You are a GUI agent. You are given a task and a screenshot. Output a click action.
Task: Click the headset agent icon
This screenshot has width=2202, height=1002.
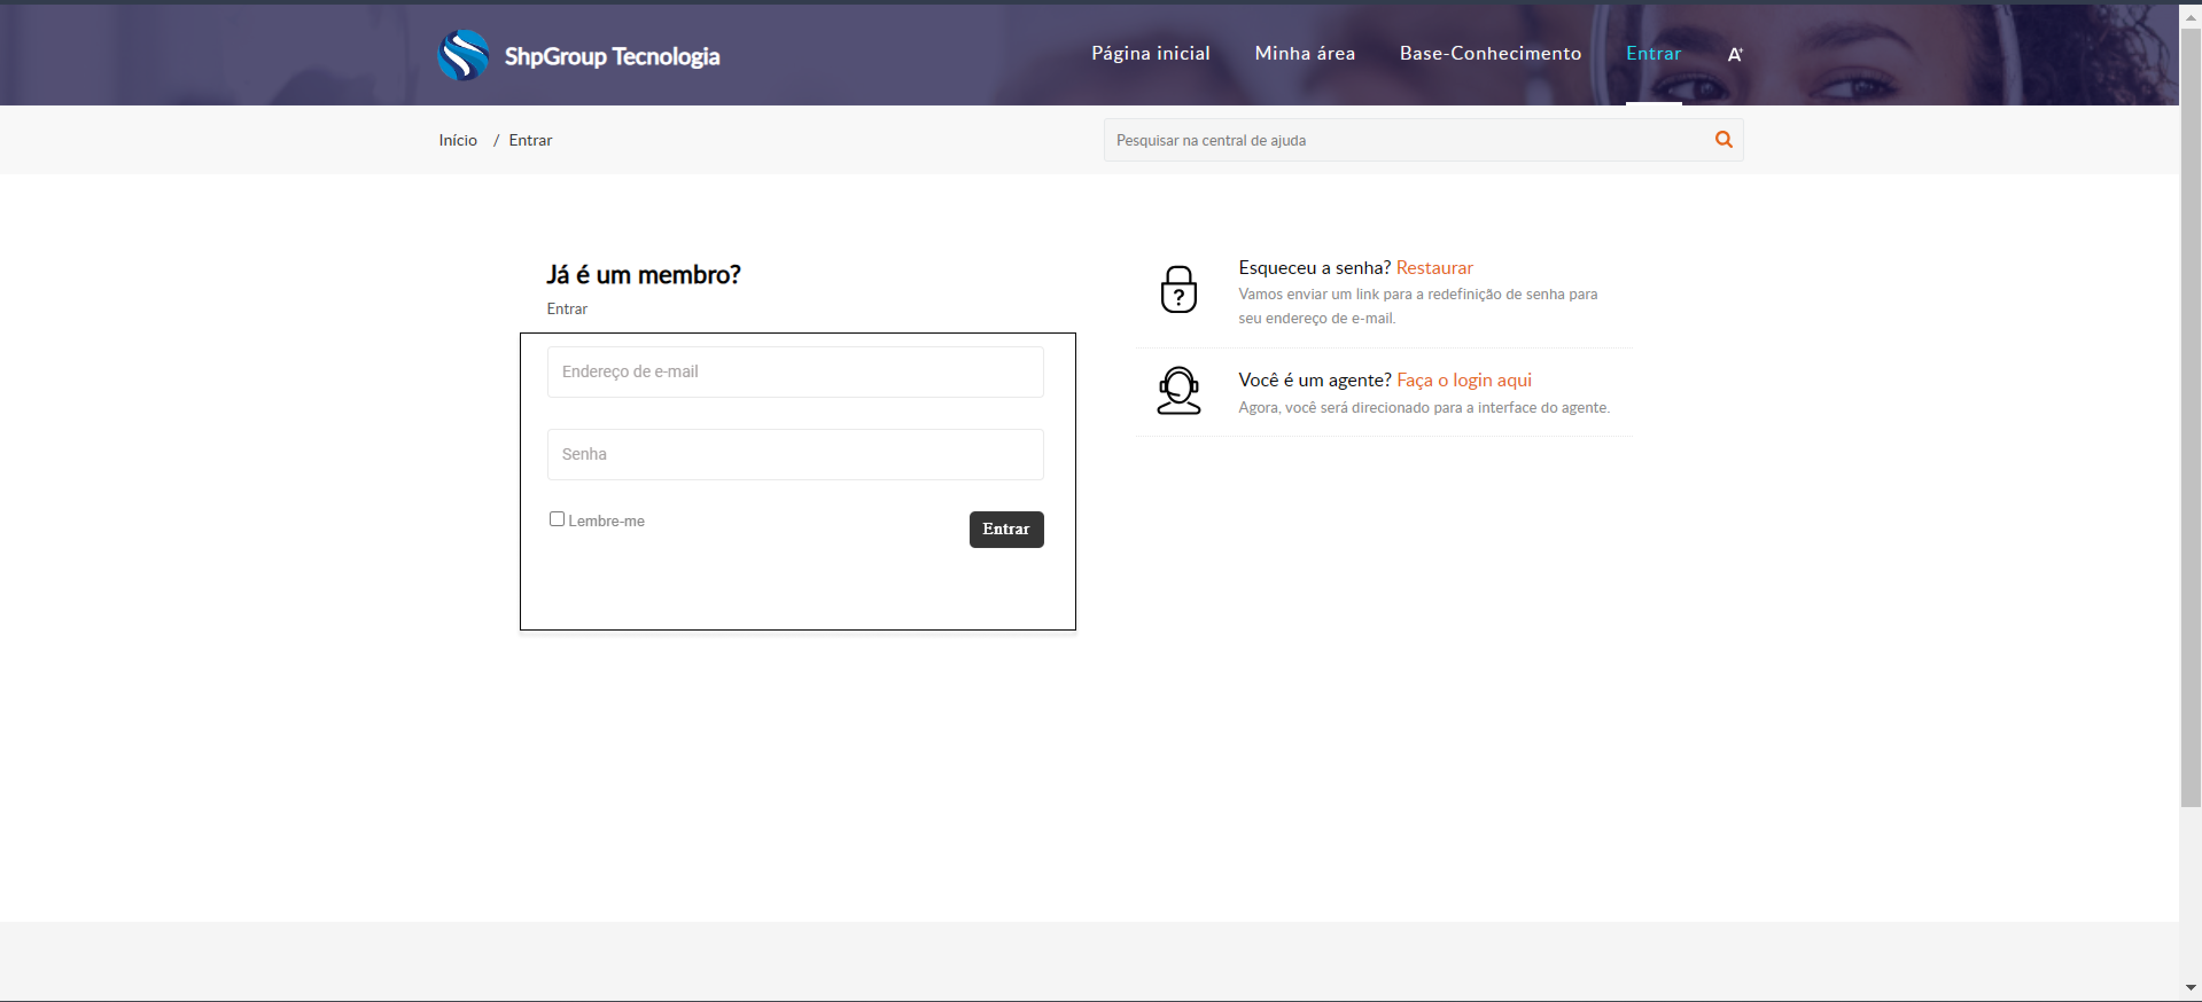click(x=1178, y=392)
